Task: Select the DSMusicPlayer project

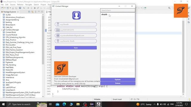Action: (11, 60)
